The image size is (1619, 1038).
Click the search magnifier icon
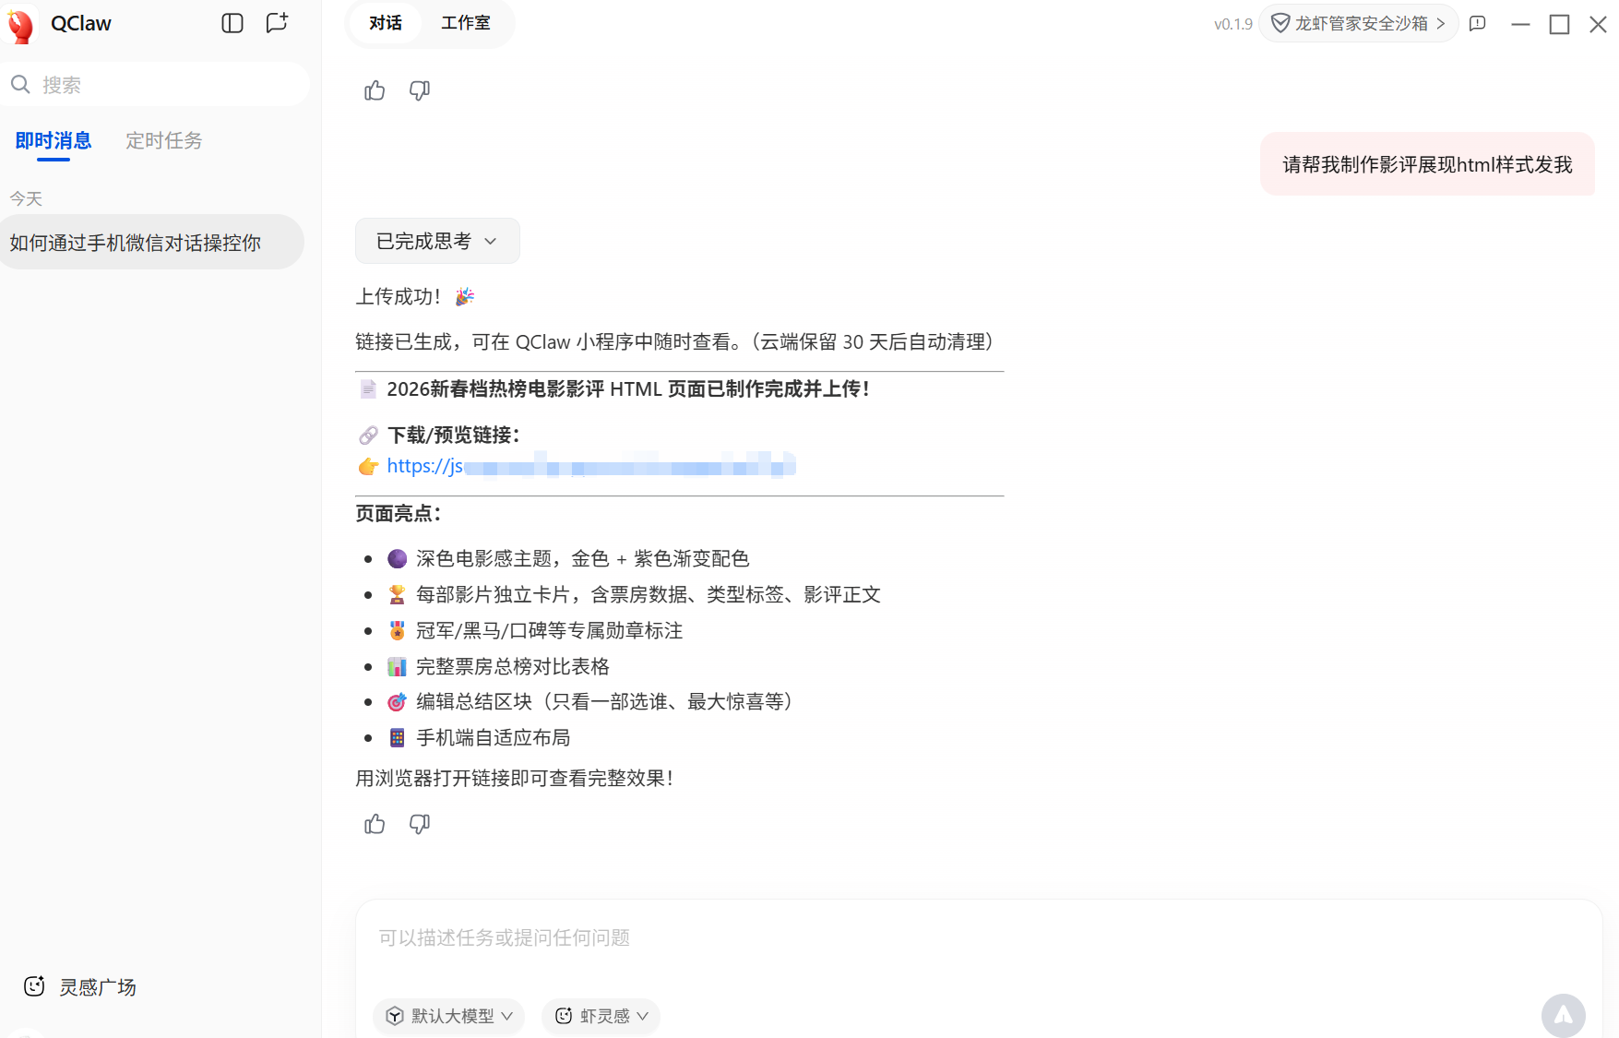[x=20, y=85]
